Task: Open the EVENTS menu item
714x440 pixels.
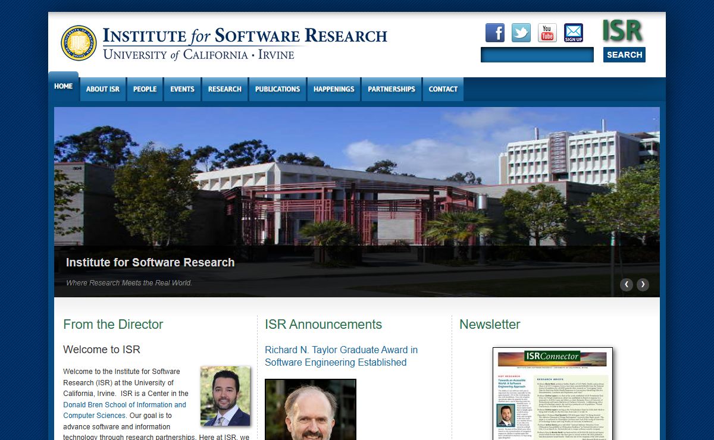Action: pos(182,89)
